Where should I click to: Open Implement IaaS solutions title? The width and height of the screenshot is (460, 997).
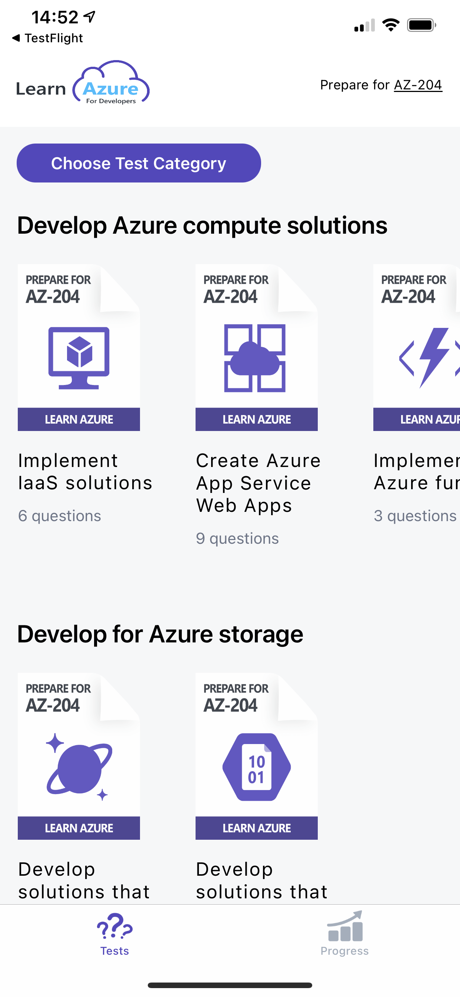click(86, 472)
